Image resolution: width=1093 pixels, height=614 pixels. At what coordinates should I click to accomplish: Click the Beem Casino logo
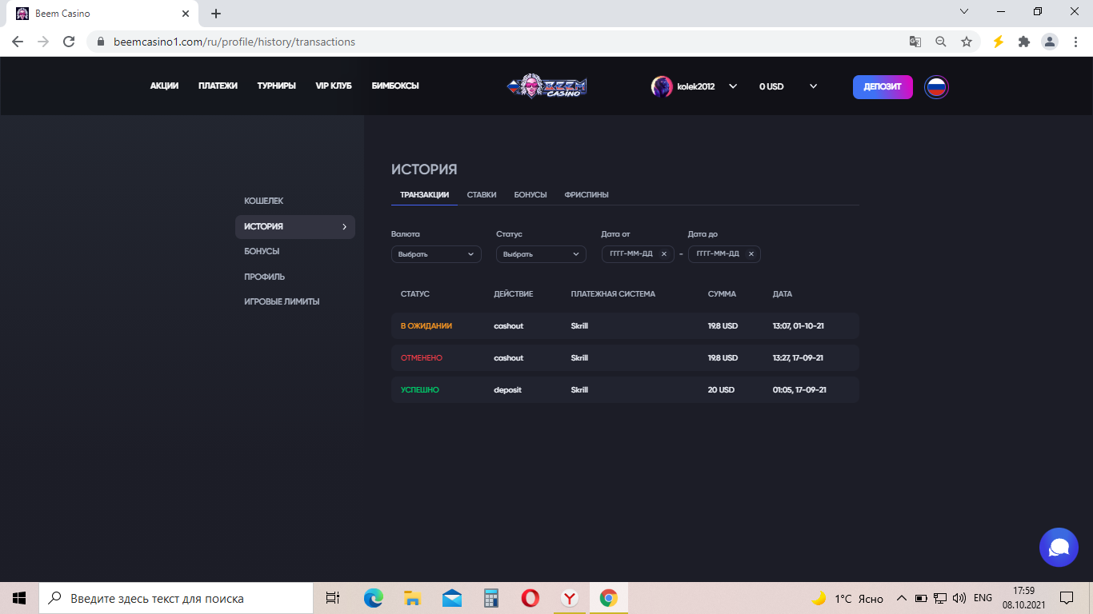[x=547, y=86]
